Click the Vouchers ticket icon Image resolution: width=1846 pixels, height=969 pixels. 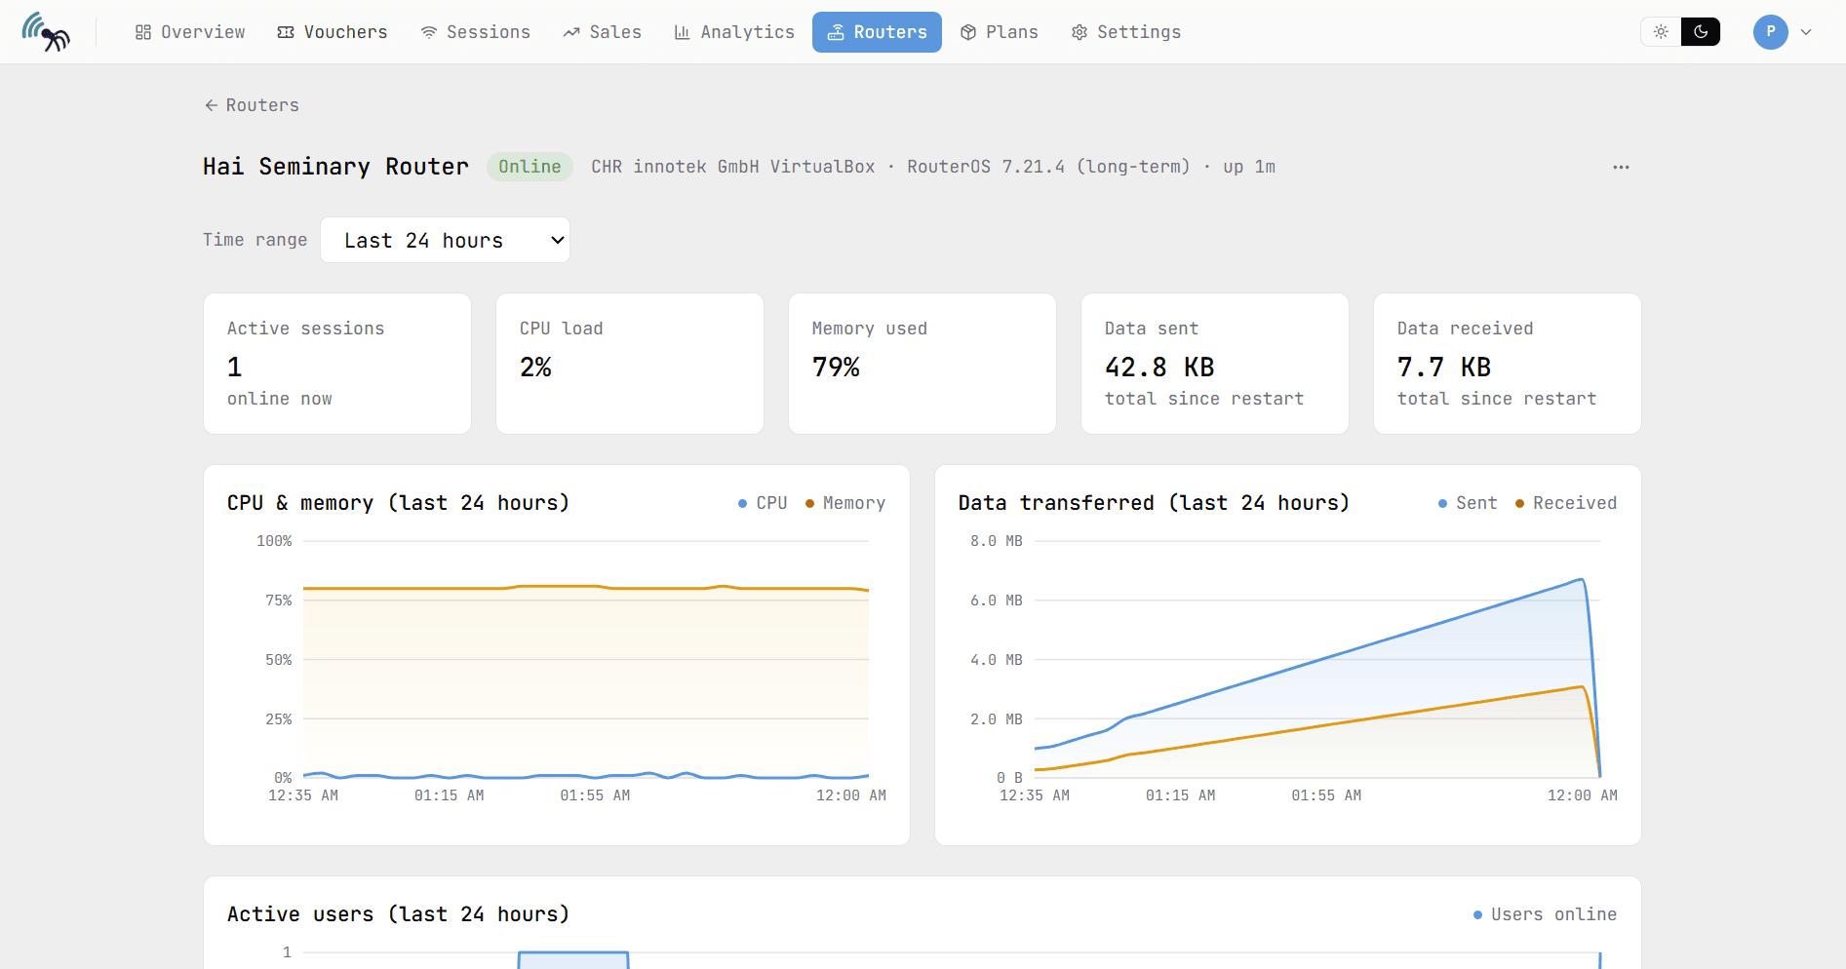pyautogui.click(x=286, y=32)
